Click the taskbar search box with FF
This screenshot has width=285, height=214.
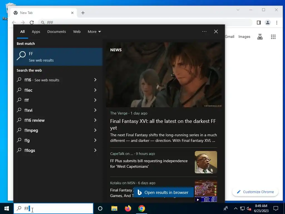(53, 208)
